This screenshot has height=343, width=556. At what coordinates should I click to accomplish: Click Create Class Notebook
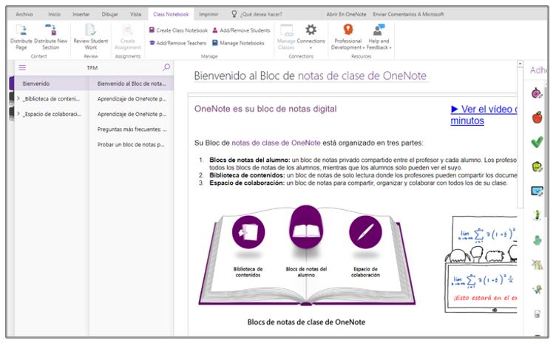click(178, 30)
